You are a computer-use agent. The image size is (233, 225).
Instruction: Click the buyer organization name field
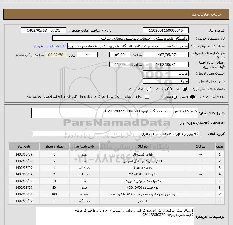pos(120,38)
